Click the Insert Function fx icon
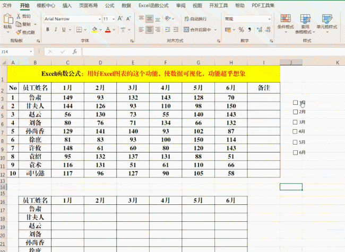The height and width of the screenshot is (252, 345). click(75, 51)
